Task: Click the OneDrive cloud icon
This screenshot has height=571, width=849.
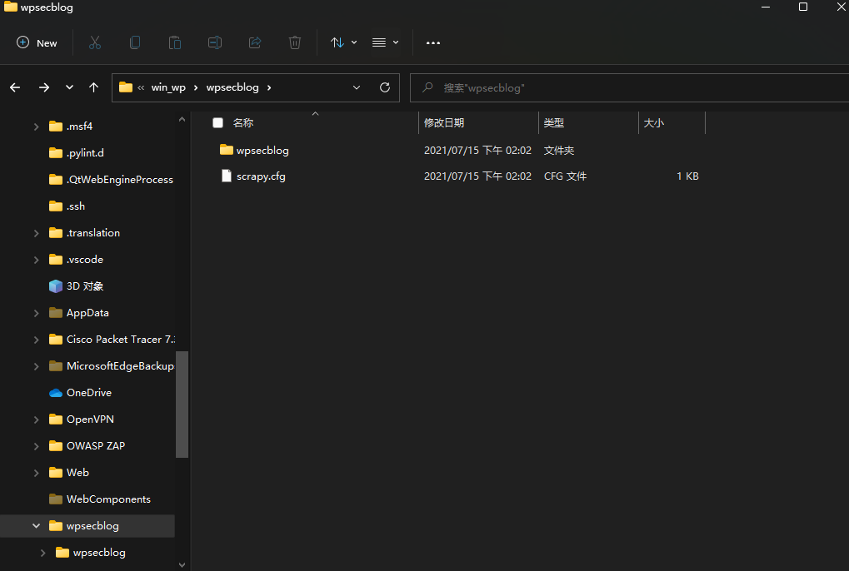Action: coord(56,393)
